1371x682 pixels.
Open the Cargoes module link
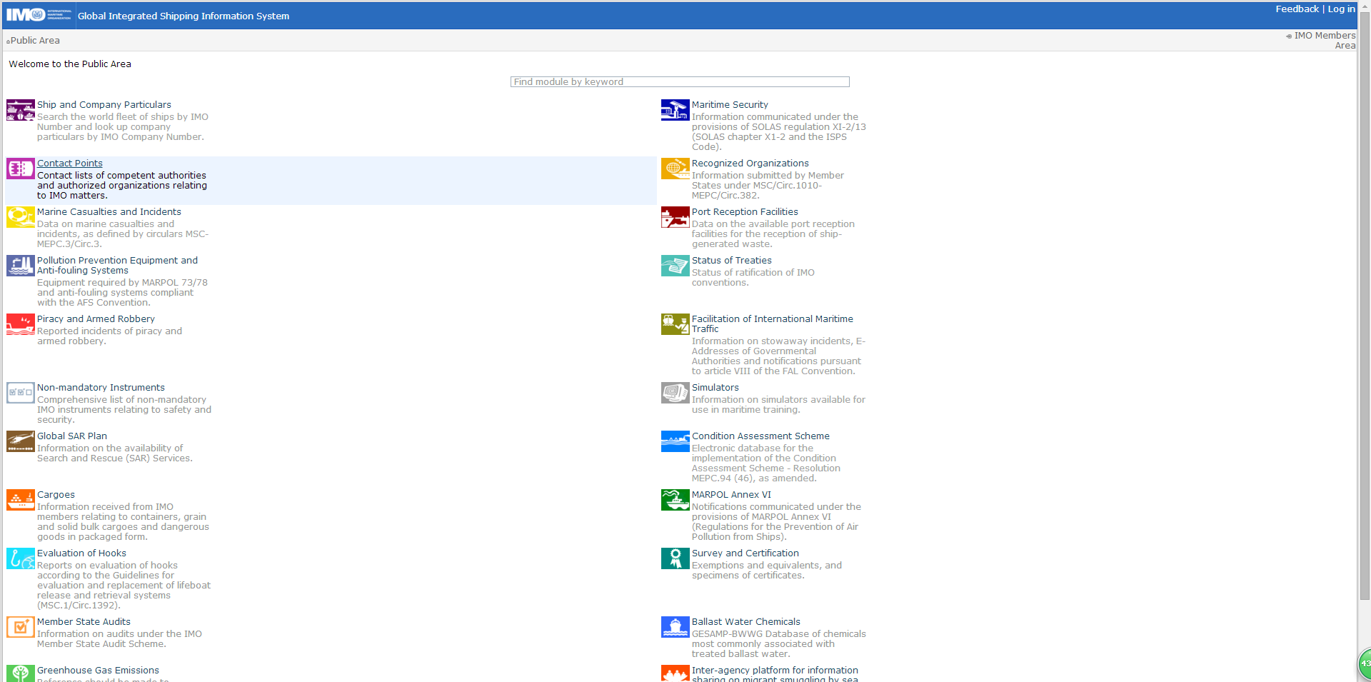coord(56,494)
